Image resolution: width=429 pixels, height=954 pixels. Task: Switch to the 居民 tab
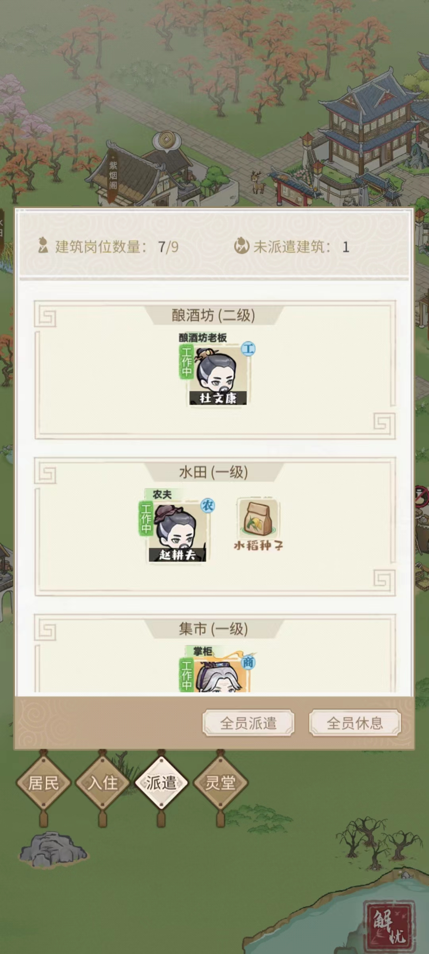point(44,783)
